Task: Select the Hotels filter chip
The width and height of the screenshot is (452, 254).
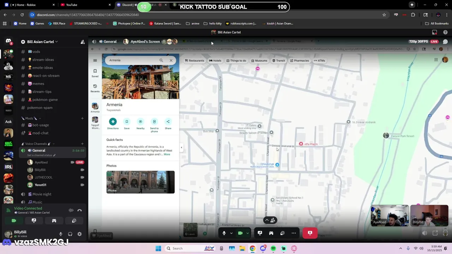Action: 215,61
